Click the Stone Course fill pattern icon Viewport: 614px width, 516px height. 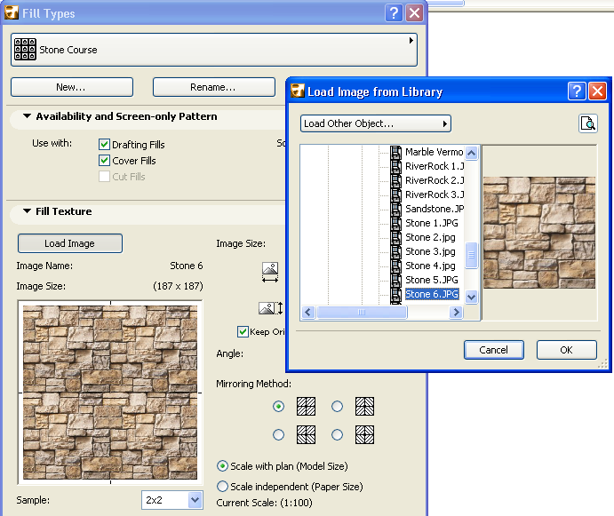click(x=25, y=50)
